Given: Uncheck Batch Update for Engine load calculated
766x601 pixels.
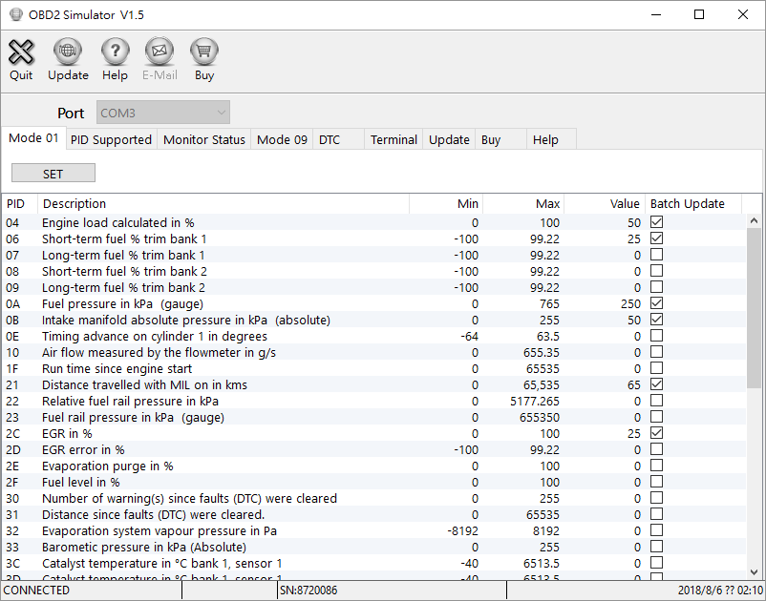Looking at the screenshot, I should tap(656, 222).
